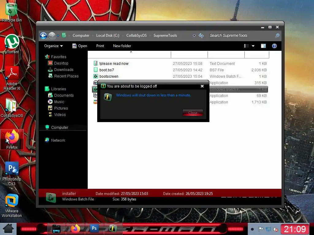The width and height of the screenshot is (314, 235).
Task: Click the Computer breadcrumb segment
Action: point(81,35)
